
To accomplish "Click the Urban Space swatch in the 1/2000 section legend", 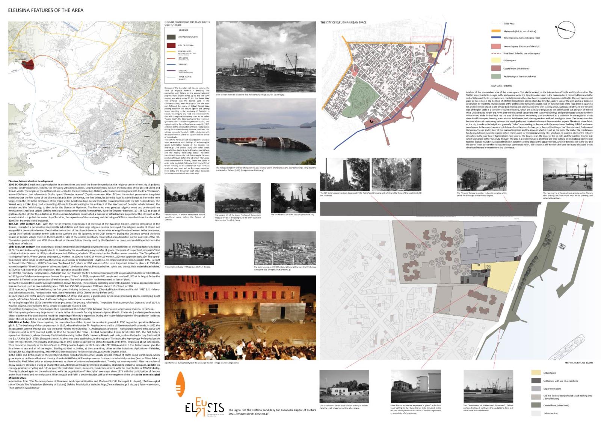I will 536,373.
